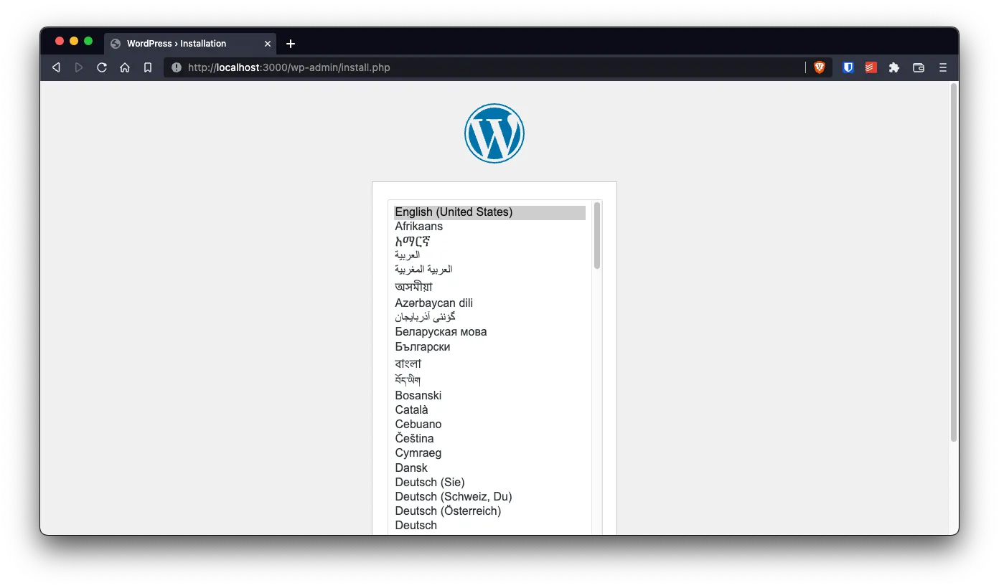Open the Brave wallet icon
The image size is (999, 588).
[x=918, y=67]
